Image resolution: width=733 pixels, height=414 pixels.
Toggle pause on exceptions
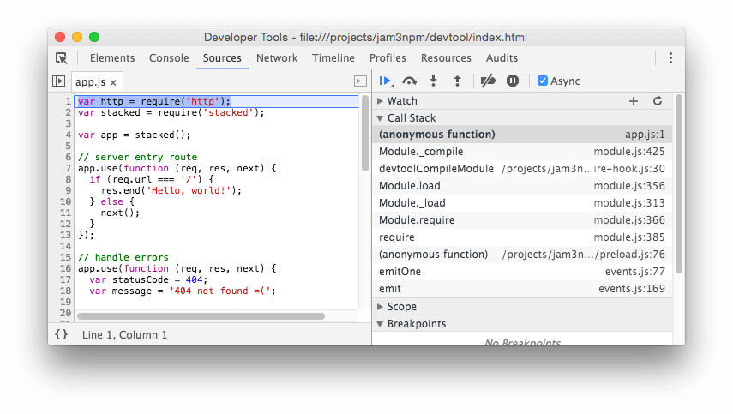pos(513,81)
